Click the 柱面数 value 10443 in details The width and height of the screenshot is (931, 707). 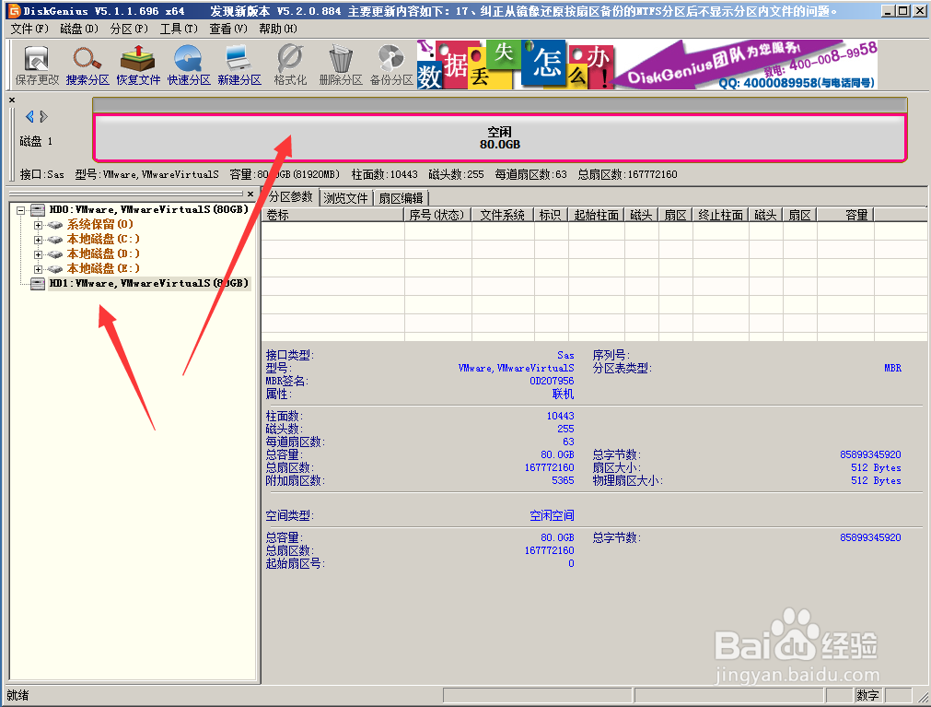click(561, 416)
